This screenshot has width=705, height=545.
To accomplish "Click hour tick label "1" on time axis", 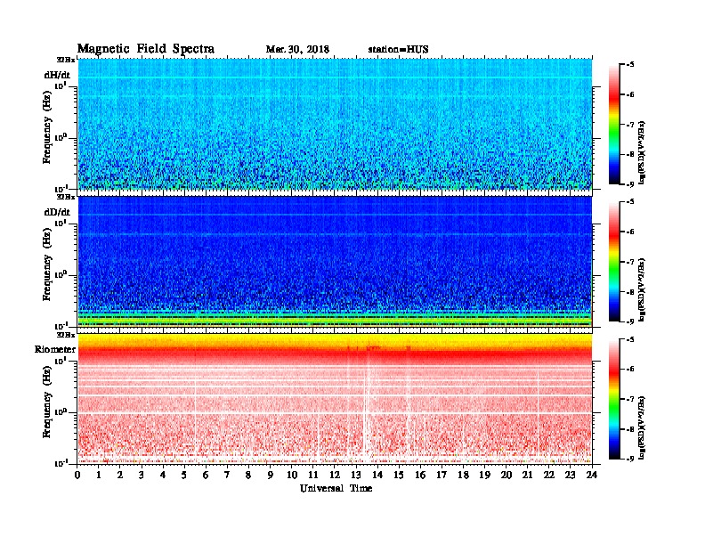I will 99,475.
